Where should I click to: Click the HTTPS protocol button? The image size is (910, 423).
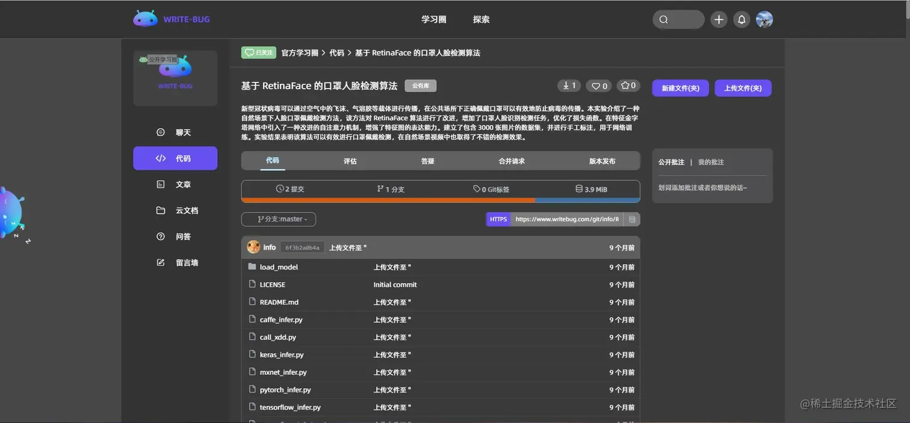pyautogui.click(x=498, y=219)
